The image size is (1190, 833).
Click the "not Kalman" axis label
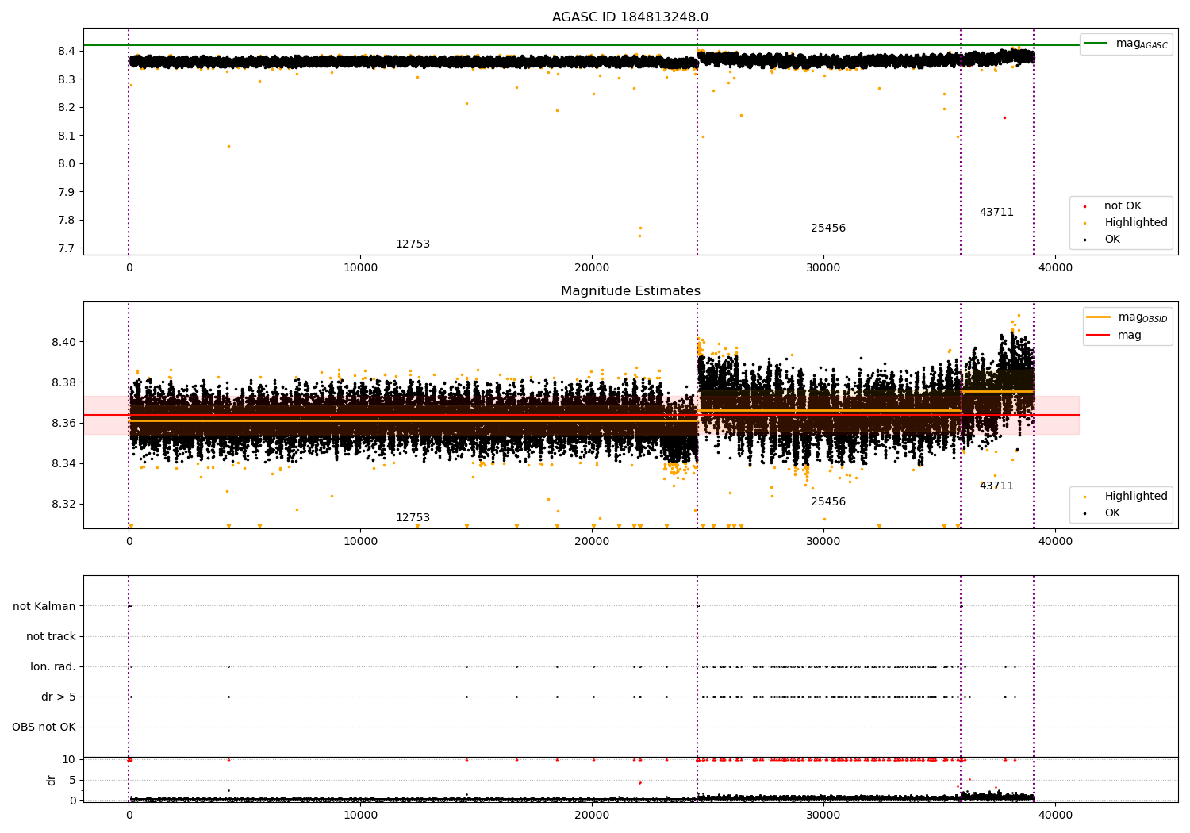click(x=44, y=606)
